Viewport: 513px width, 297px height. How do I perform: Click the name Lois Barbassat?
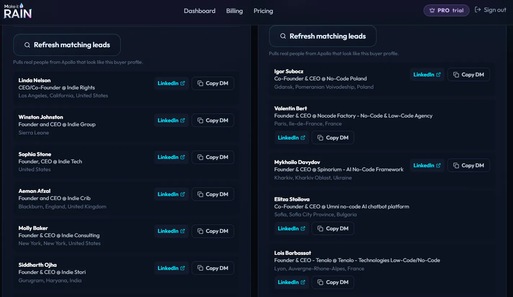[293, 253]
